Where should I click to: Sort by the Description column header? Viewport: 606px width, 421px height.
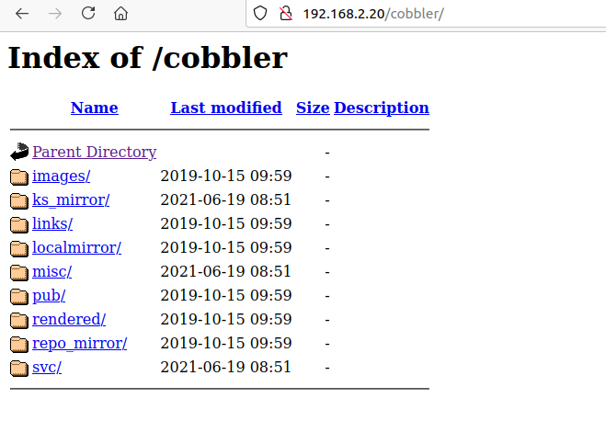[x=382, y=108]
